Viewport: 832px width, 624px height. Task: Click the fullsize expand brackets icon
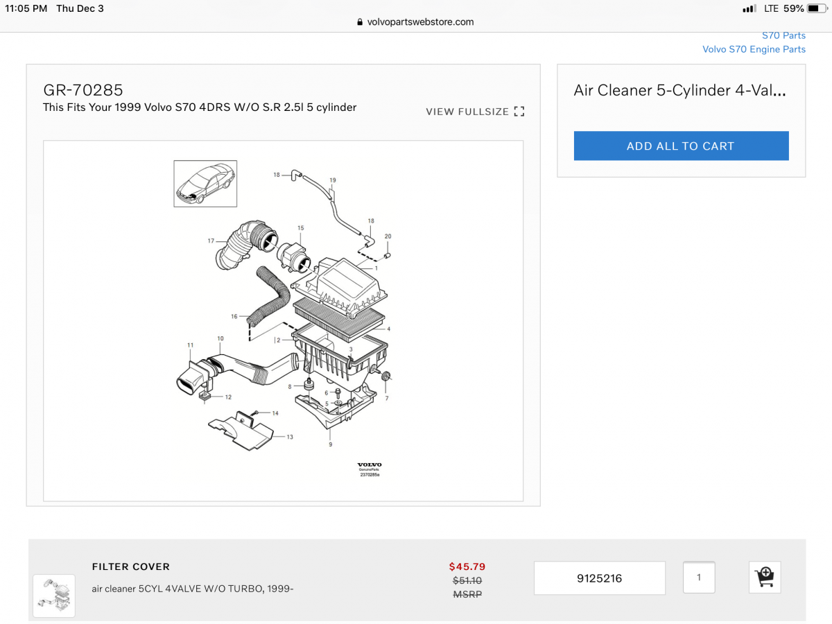519,112
